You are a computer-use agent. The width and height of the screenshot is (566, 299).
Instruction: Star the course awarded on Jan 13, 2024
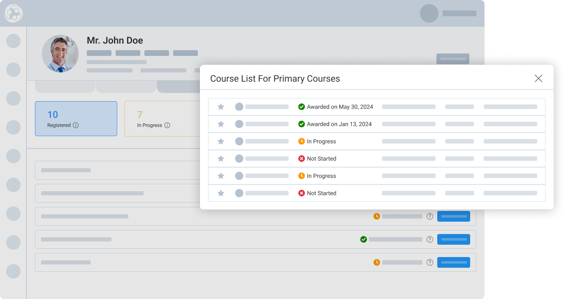221,124
